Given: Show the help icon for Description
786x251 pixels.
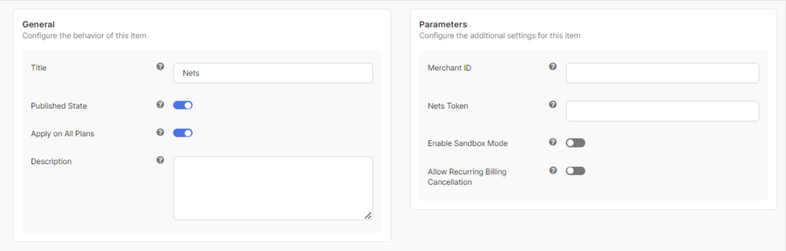Looking at the screenshot, I should click(x=160, y=160).
